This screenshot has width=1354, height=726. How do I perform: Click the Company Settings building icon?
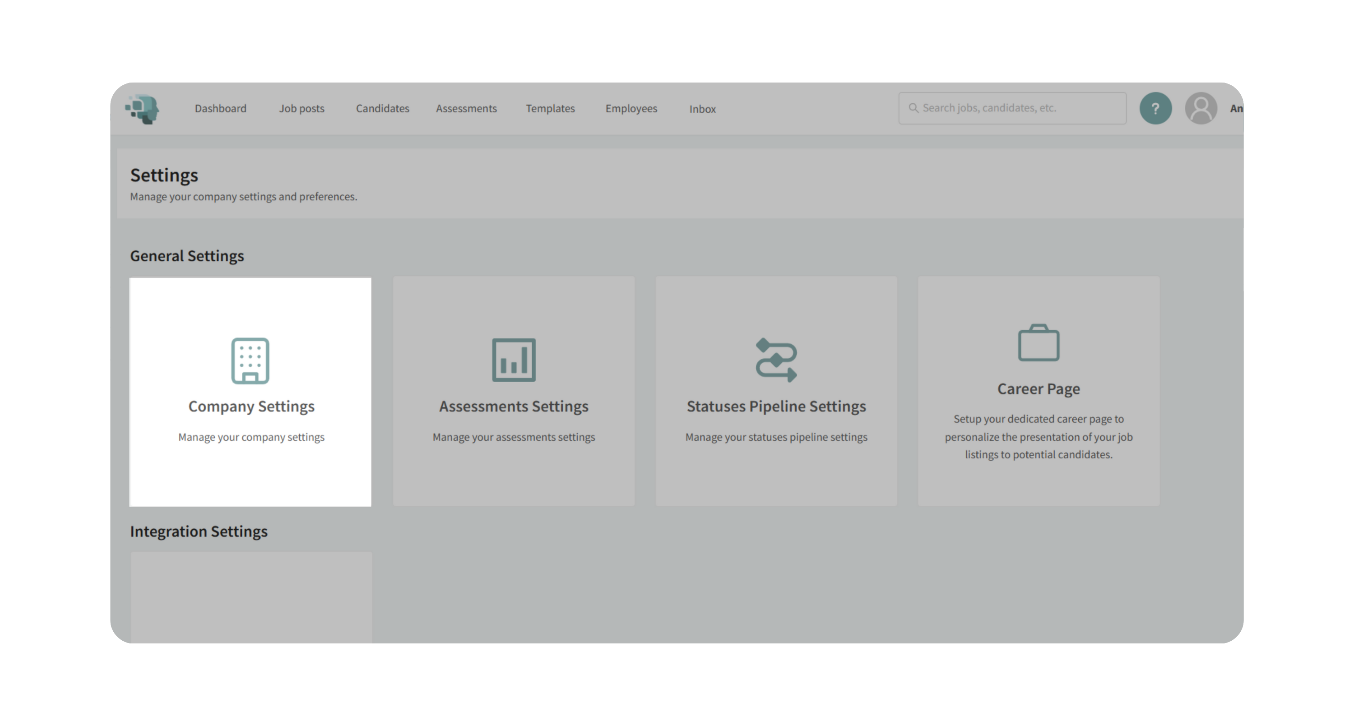click(x=250, y=361)
